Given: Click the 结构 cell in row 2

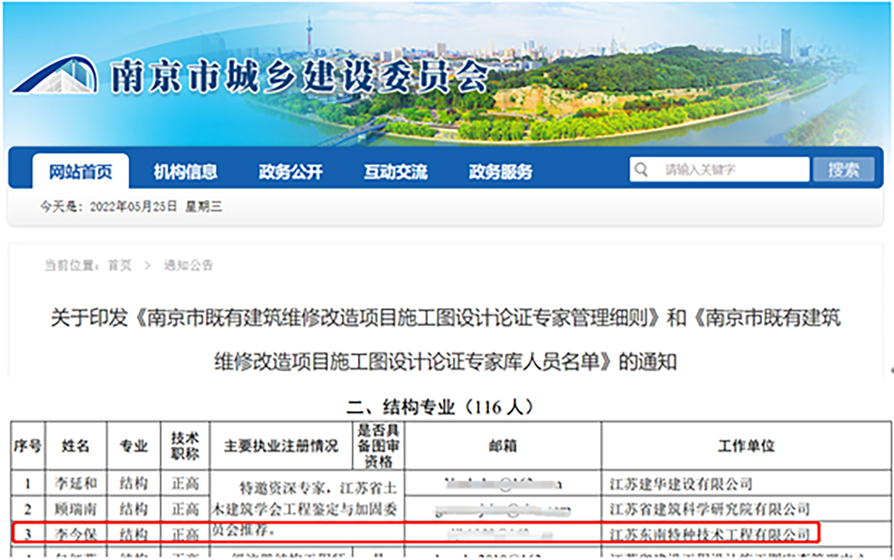Looking at the screenshot, I should 134,509.
